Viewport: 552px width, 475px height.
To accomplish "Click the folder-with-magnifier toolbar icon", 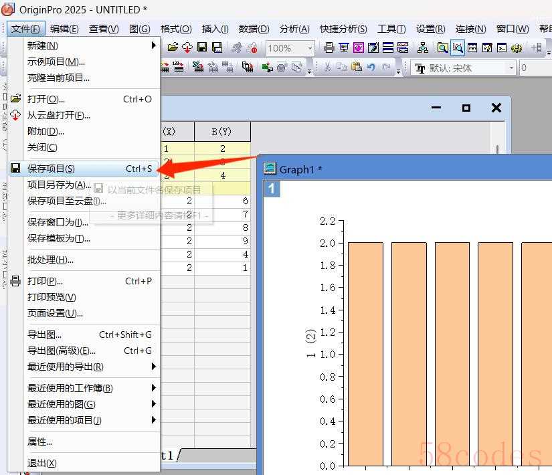I will pyautogui.click(x=442, y=47).
